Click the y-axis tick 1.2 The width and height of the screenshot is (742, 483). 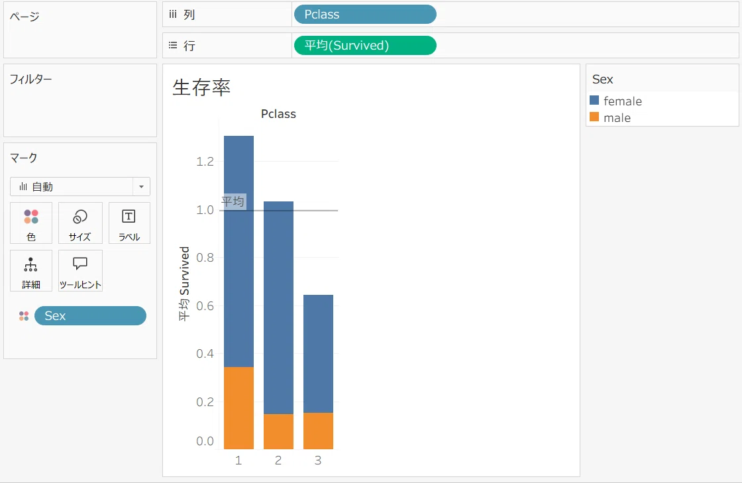click(205, 162)
